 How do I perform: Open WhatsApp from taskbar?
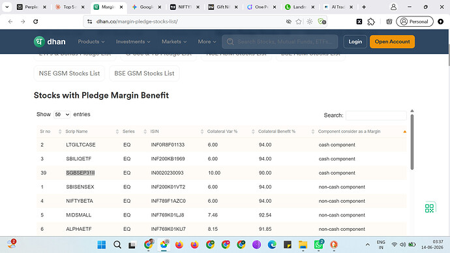pos(318,245)
